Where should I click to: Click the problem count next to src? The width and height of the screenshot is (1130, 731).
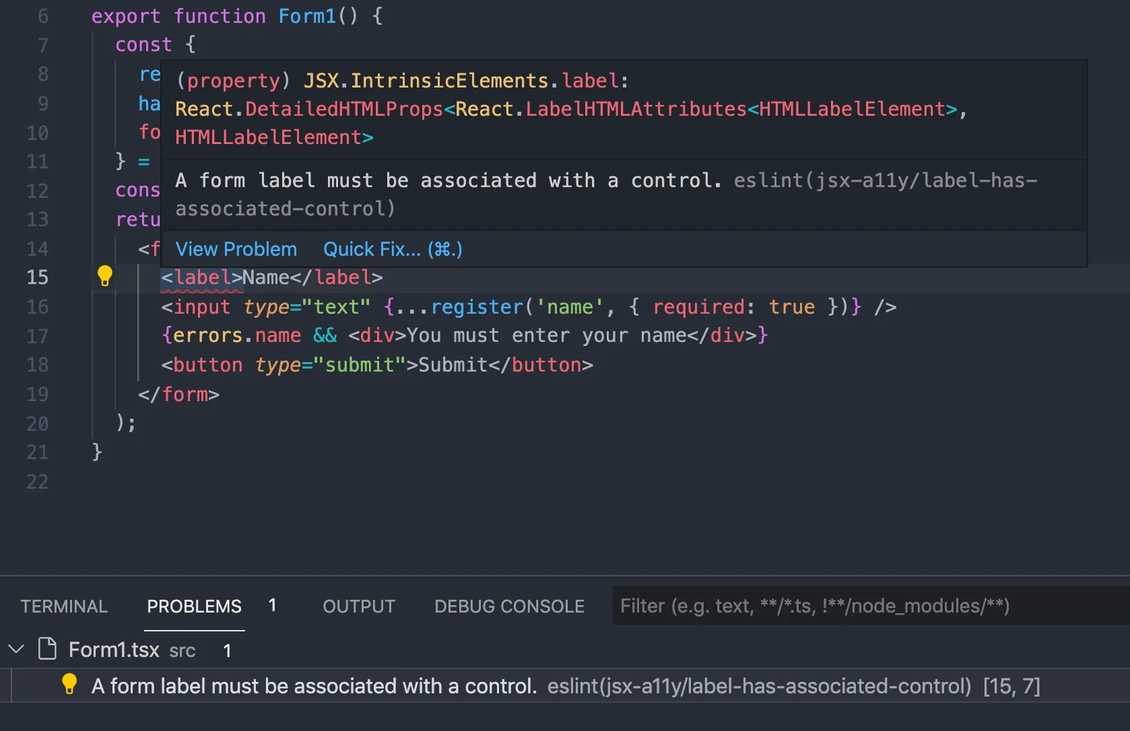[227, 650]
